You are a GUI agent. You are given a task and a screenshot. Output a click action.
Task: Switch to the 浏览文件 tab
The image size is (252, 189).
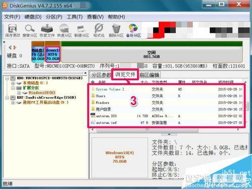(x=125, y=74)
